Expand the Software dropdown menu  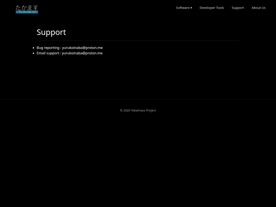[184, 8]
